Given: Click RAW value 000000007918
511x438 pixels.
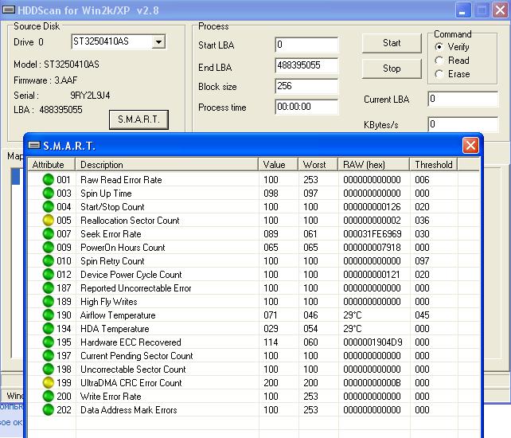Looking at the screenshot, I should [x=372, y=248].
